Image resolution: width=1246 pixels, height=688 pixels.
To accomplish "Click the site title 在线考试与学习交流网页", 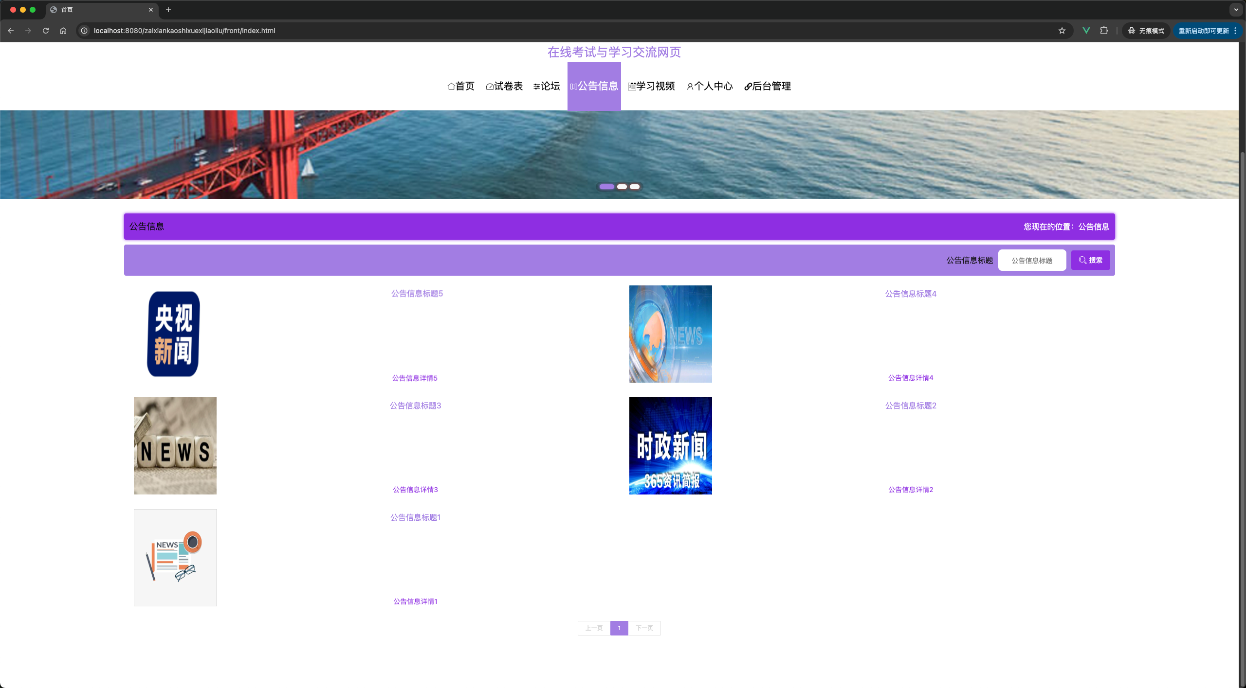I will pos(614,52).
